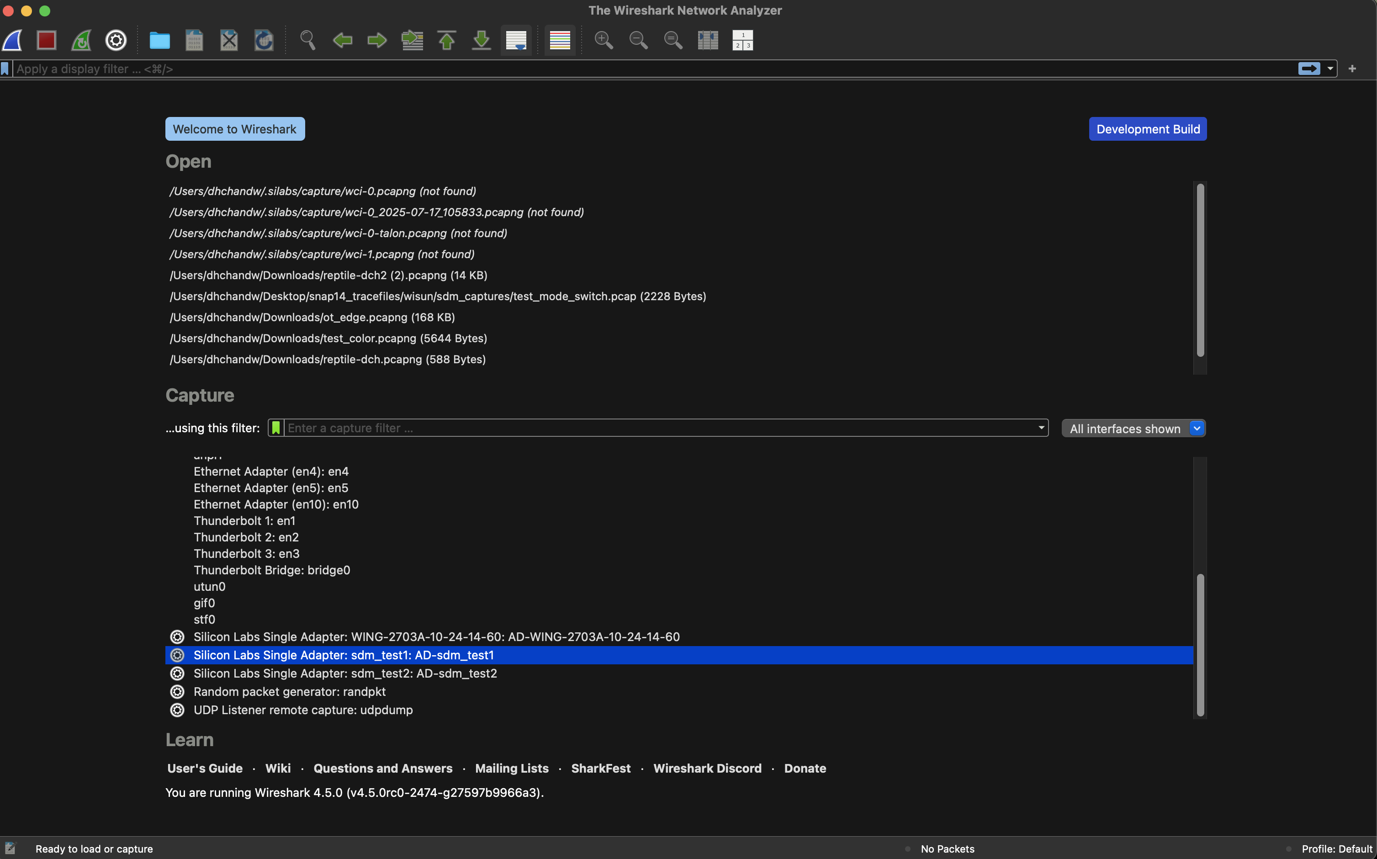
Task: Open a capture file with the folder icon
Action: tap(159, 40)
